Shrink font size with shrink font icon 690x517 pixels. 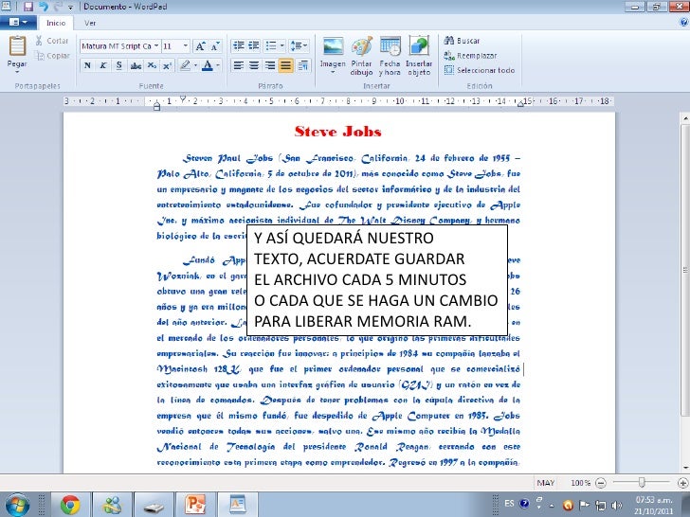(x=214, y=46)
